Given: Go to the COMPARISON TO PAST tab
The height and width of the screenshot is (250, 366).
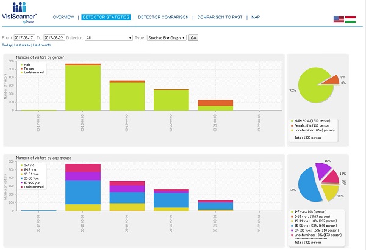Looking at the screenshot, I should tap(220, 17).
